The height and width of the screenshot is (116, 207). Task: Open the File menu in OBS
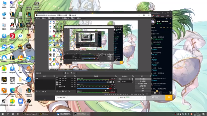click(38, 18)
